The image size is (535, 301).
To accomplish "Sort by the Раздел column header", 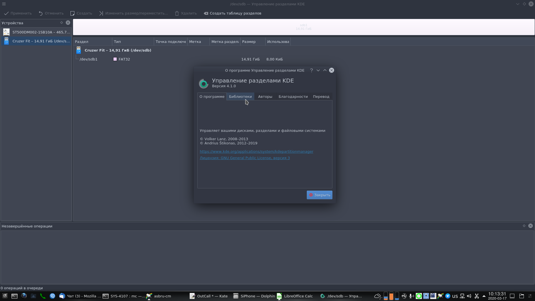I will coord(93,42).
